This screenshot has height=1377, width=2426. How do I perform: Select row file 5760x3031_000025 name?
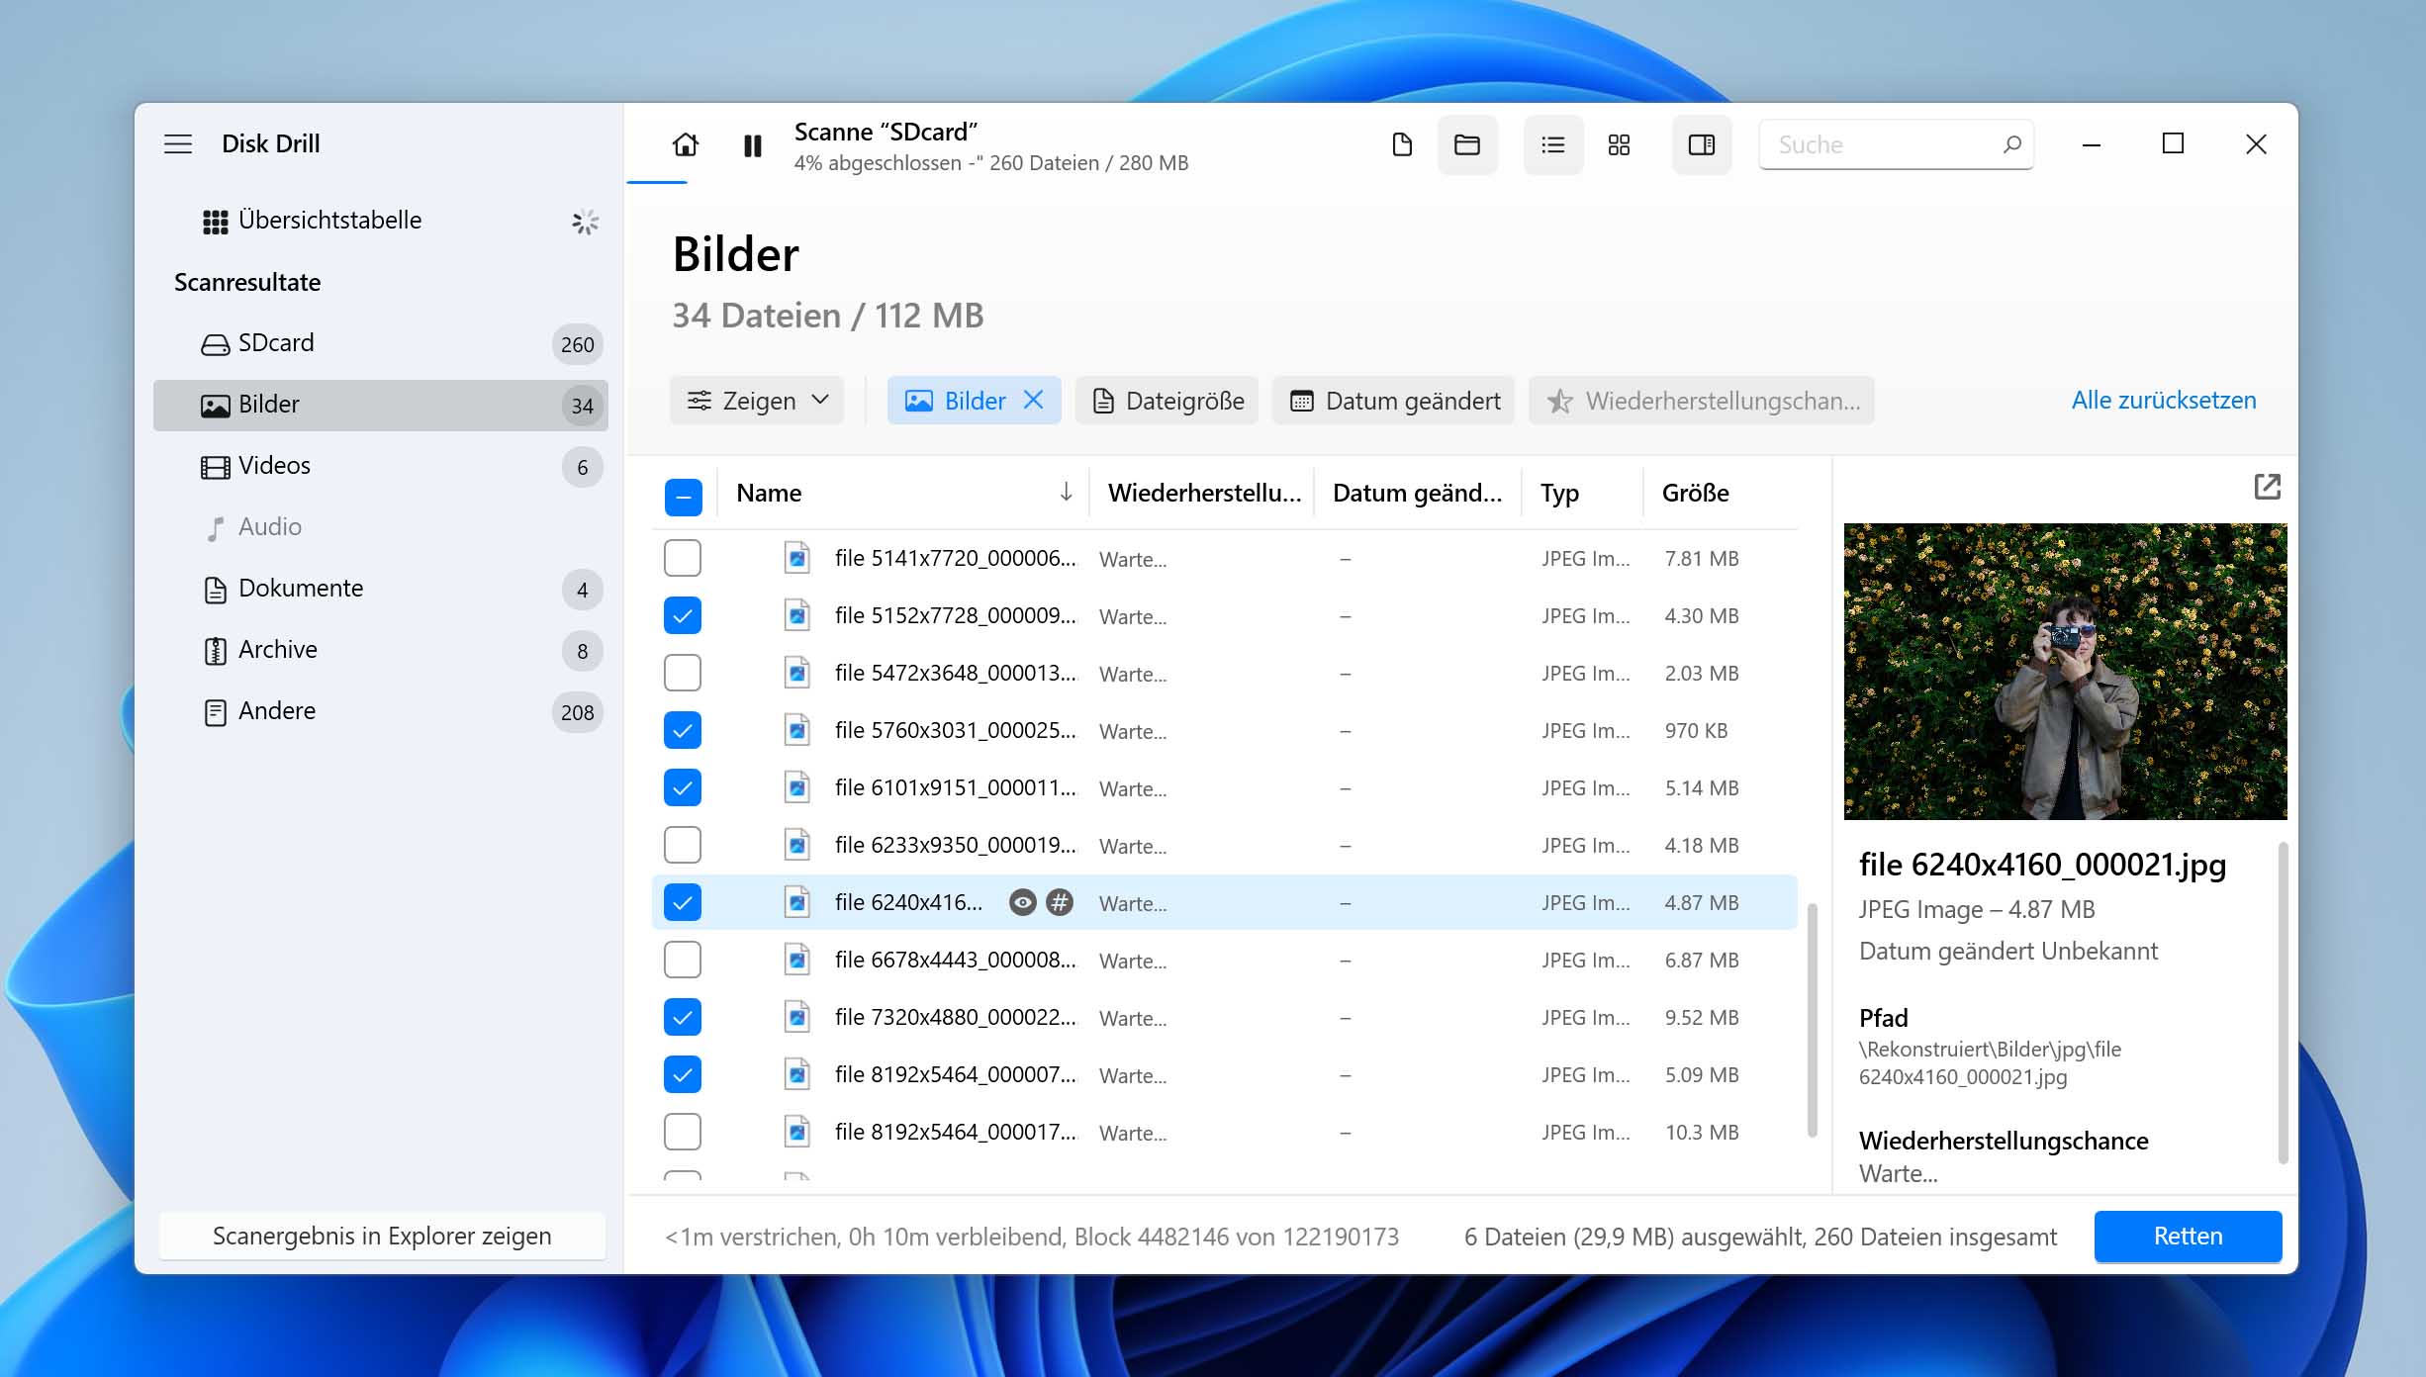click(955, 730)
